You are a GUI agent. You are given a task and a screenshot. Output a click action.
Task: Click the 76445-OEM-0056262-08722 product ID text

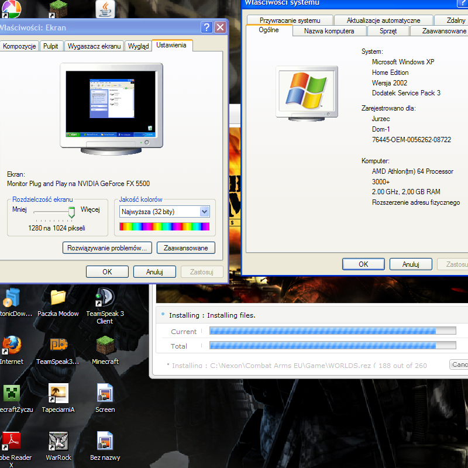(411, 140)
